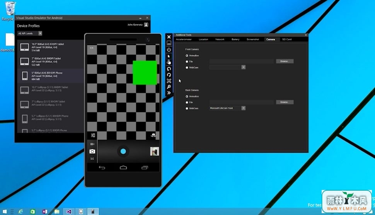Select the multi-touch hand input tool

point(169,62)
